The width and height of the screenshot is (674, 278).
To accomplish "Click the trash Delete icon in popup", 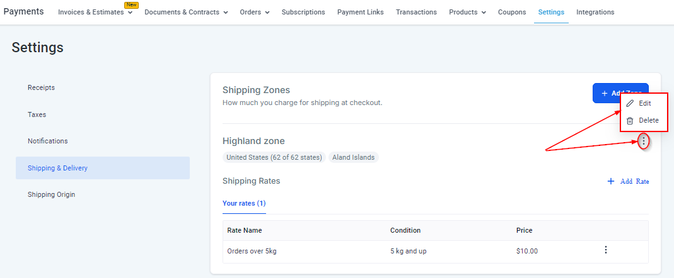I will [630, 121].
